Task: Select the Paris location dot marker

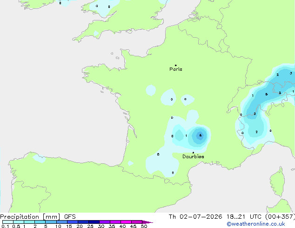Action: point(176,65)
